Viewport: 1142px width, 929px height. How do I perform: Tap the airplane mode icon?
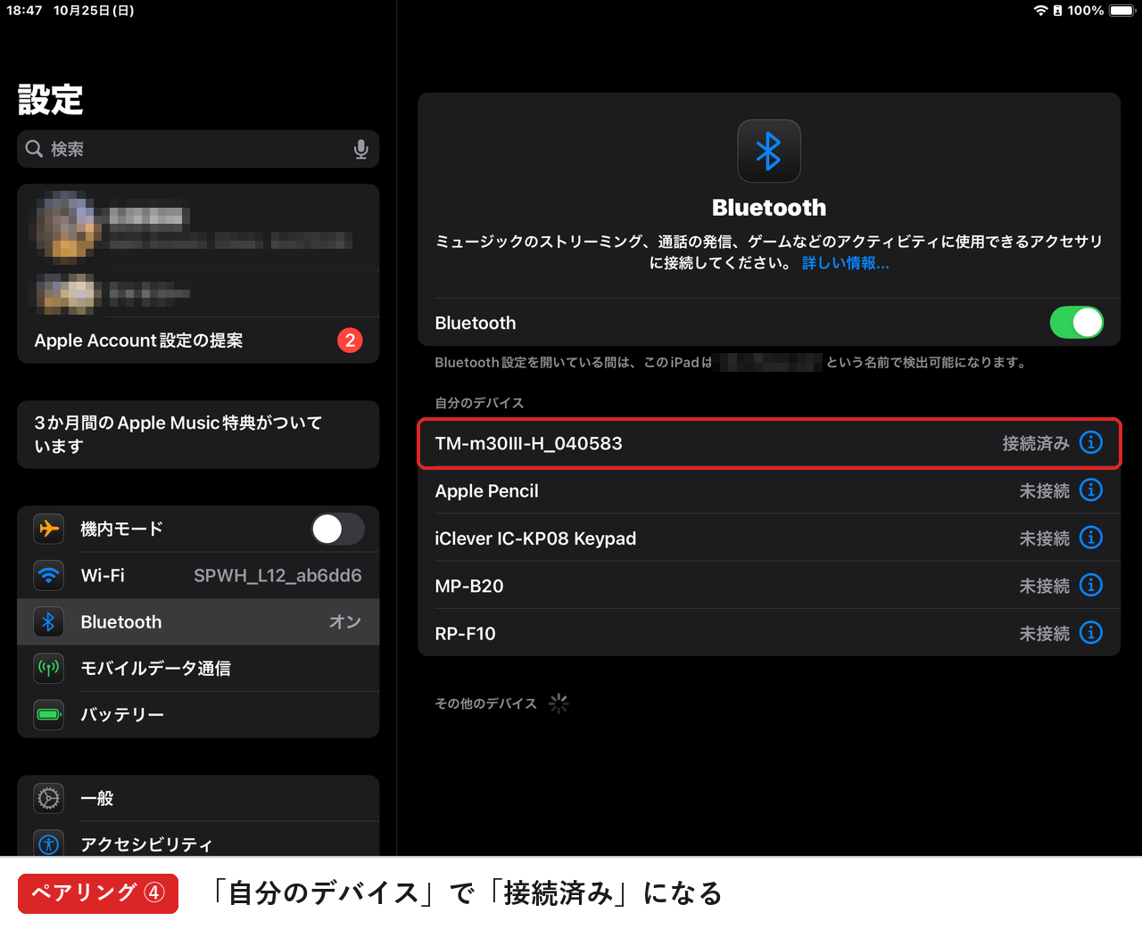click(49, 529)
